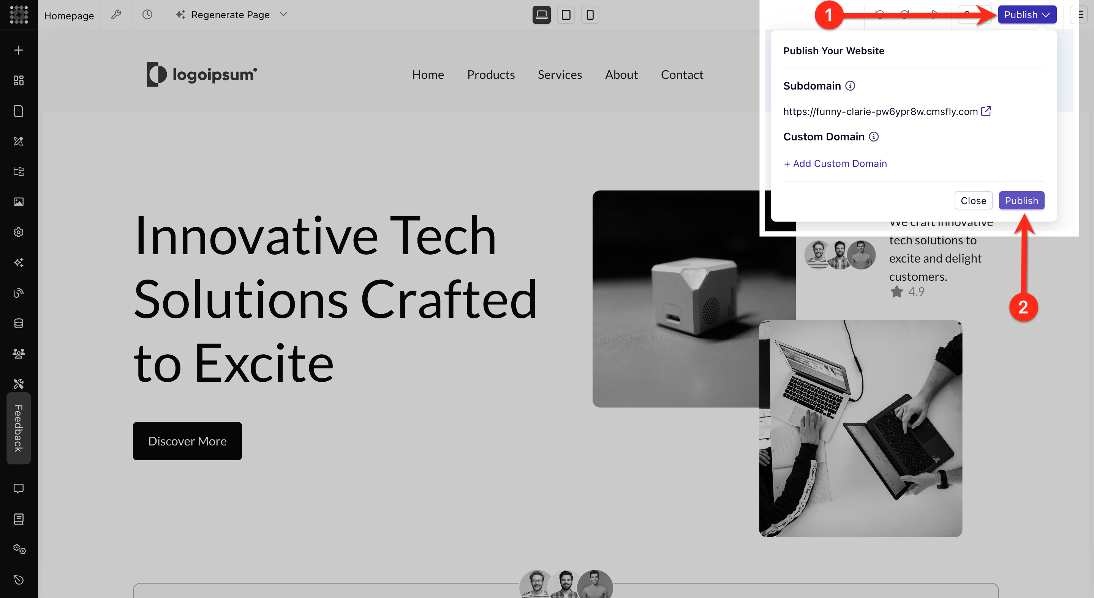This screenshot has height=598, width=1094.
Task: Click the Add Custom Domain link
Action: click(x=835, y=163)
